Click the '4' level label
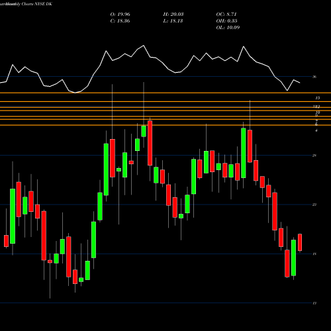 point(316,130)
